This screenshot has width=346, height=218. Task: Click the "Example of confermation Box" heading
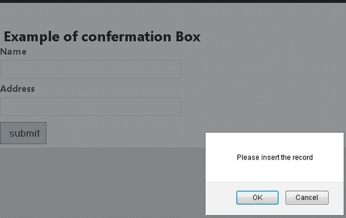coord(102,37)
